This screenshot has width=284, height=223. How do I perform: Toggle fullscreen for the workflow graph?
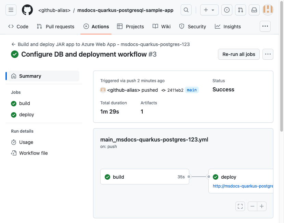(x=240, y=206)
